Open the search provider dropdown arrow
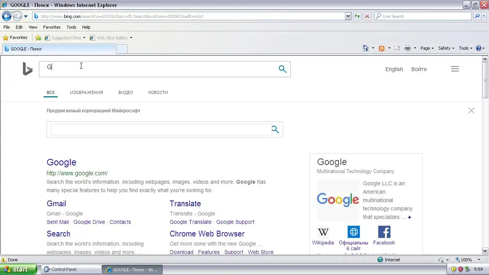Screen dimensions: 489x275 pos(484,16)
